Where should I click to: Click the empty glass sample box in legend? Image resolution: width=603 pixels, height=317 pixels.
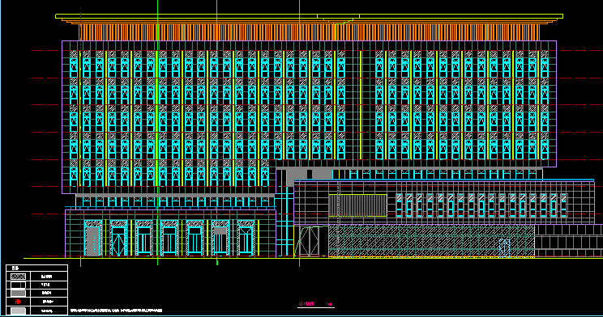tap(18, 285)
